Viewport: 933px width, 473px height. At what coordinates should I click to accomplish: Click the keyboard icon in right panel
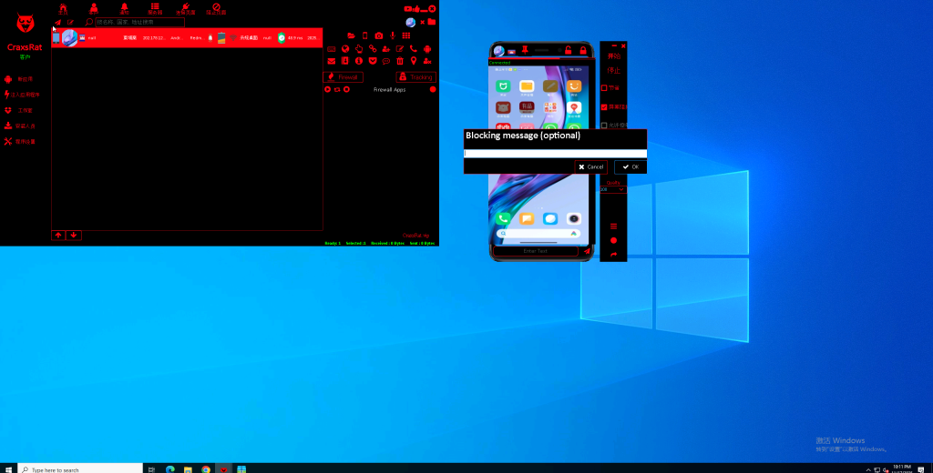click(332, 49)
